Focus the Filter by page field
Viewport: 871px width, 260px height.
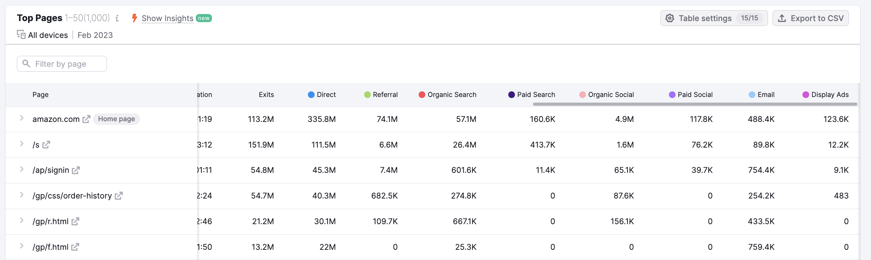(62, 64)
